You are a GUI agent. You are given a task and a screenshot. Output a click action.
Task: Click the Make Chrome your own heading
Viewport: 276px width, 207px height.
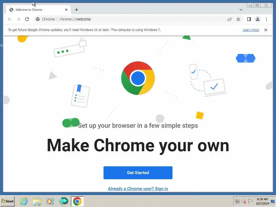coord(138,145)
